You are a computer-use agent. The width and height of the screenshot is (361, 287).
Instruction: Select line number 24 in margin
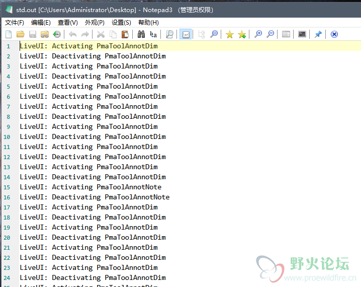[x=7, y=278]
